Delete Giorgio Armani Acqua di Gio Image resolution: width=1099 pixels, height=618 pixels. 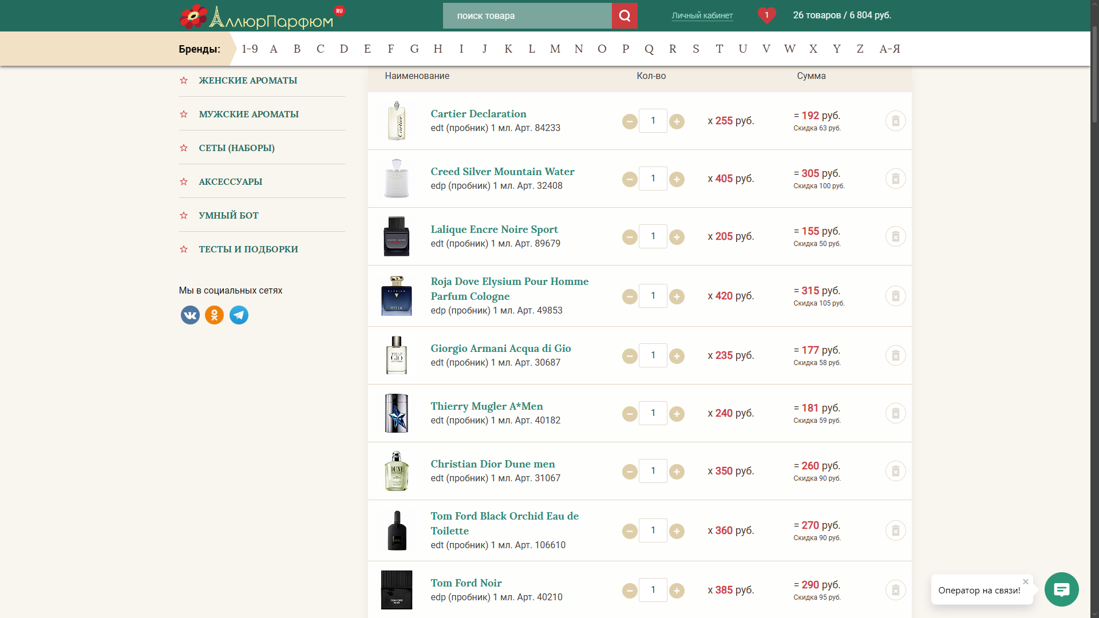pos(896,355)
